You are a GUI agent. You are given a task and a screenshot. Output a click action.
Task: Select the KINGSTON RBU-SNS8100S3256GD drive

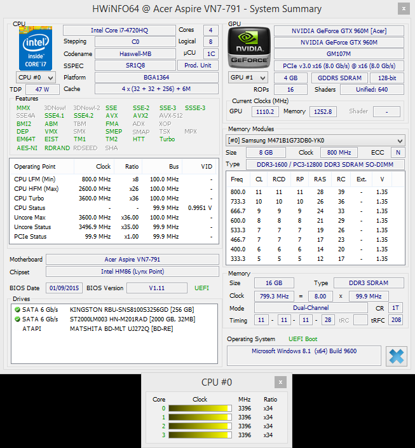pyautogui.click(x=114, y=310)
